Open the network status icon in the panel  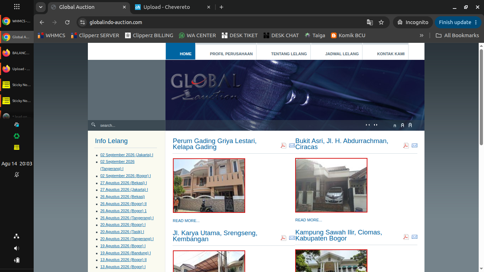tap(17, 236)
